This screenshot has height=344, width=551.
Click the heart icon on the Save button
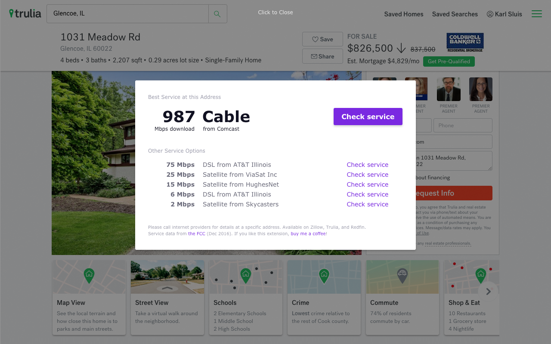tap(316, 39)
